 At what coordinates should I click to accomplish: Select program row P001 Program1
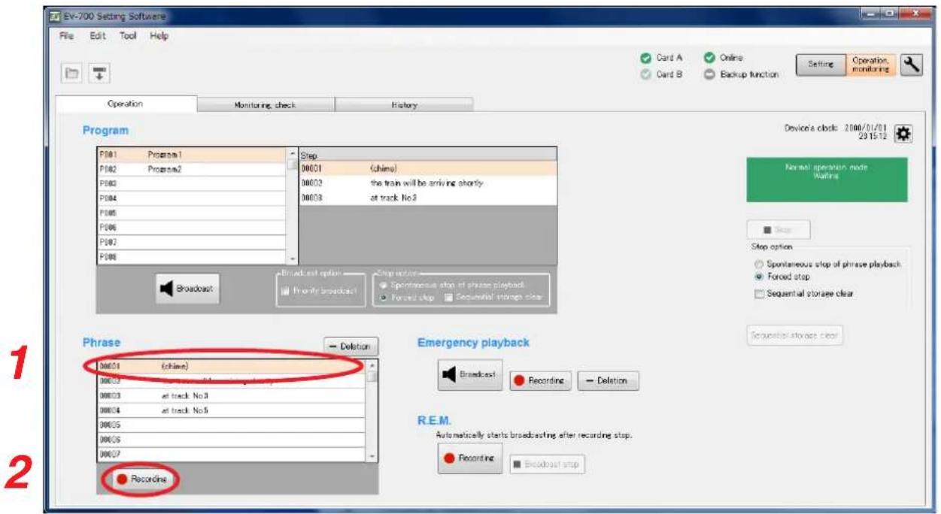192,155
